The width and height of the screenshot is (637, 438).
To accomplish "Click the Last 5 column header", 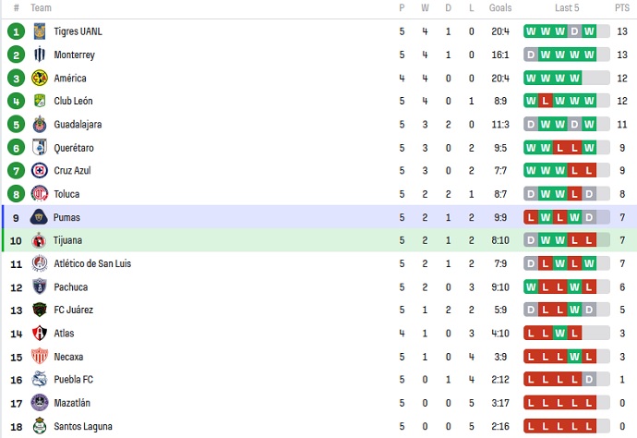I will tap(567, 7).
